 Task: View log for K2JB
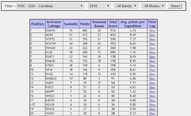coord(152,52)
